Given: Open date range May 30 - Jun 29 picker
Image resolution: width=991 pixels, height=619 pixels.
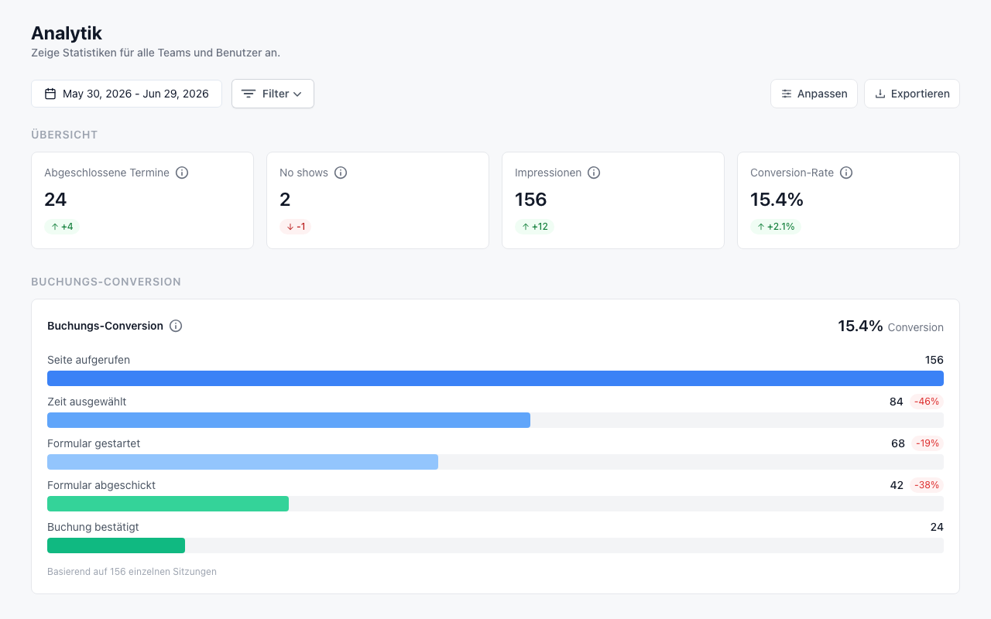Looking at the screenshot, I should [126, 94].
